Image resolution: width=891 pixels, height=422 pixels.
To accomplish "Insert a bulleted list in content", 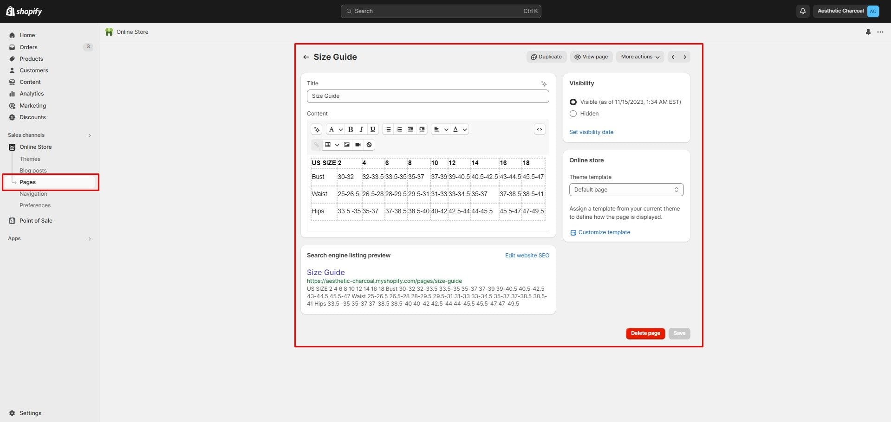I will pyautogui.click(x=388, y=129).
